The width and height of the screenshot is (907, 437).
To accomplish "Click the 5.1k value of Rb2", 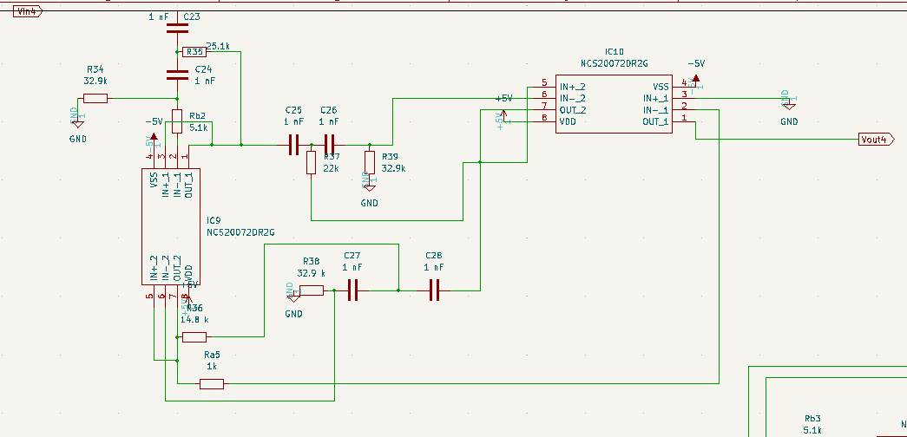I will [x=198, y=127].
